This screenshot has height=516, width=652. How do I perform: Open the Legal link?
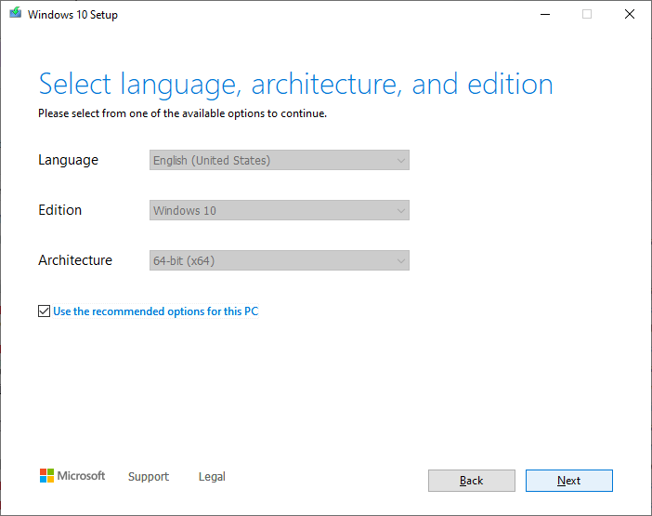click(x=212, y=476)
